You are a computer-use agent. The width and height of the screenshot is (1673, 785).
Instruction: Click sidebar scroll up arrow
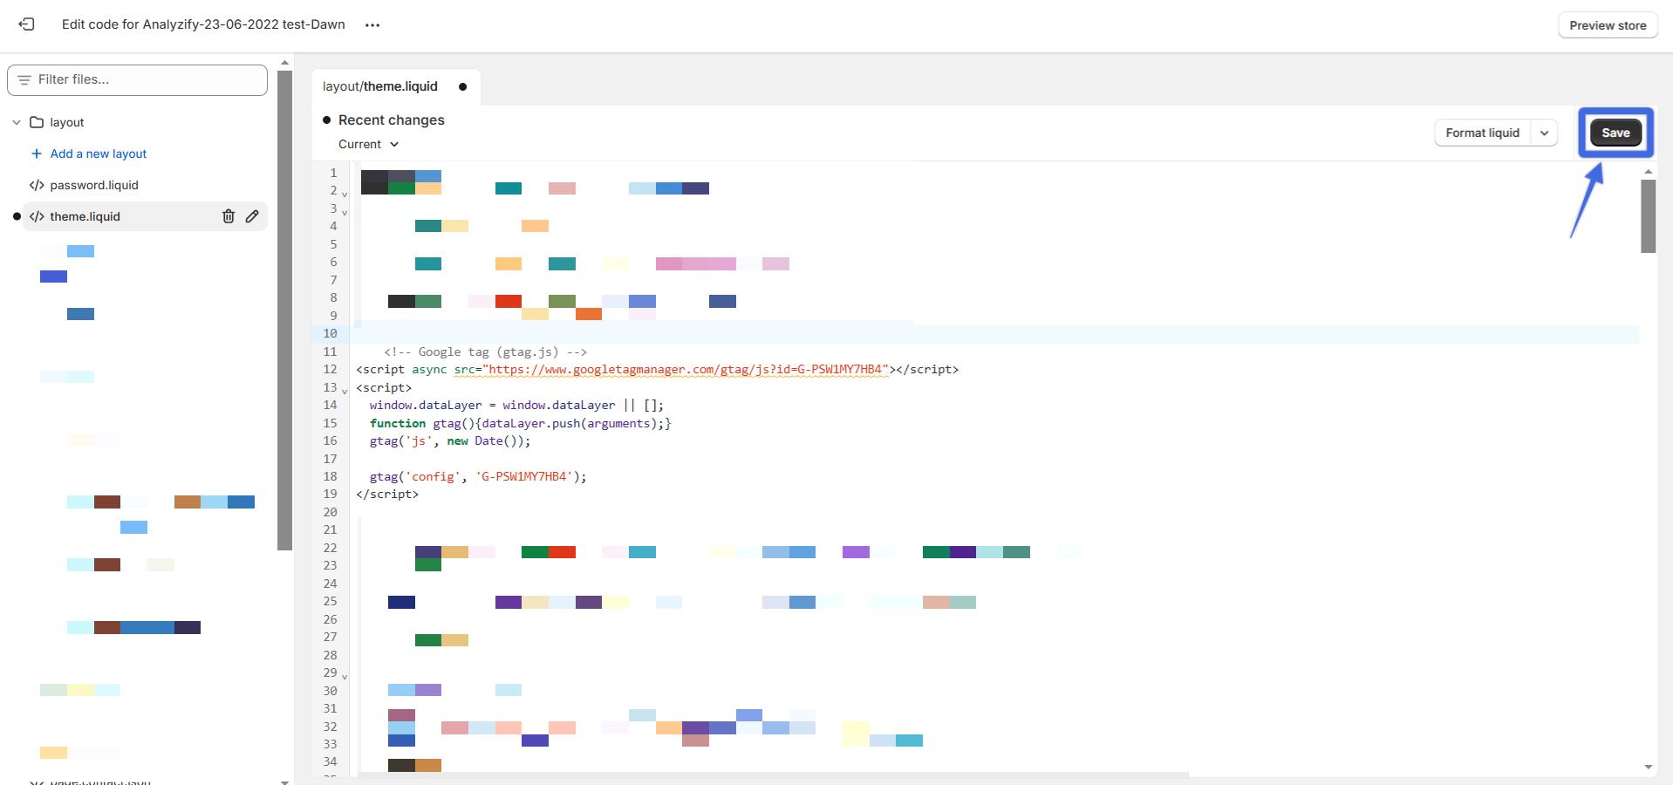coord(284,63)
